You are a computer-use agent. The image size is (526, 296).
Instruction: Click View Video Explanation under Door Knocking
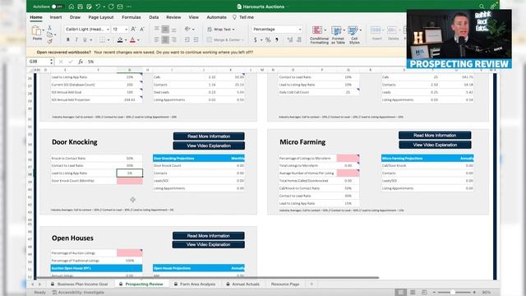[209, 146]
